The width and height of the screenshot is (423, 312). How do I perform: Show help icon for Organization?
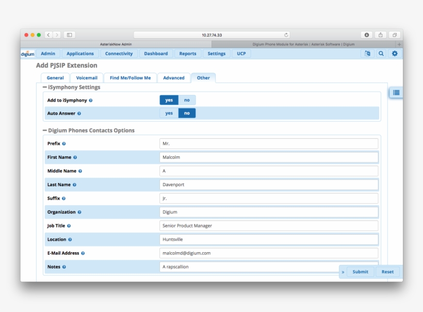[x=79, y=212]
